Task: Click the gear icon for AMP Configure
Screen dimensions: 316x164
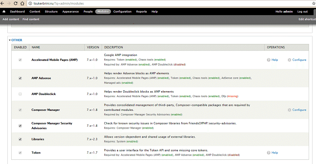Action: [289, 60]
